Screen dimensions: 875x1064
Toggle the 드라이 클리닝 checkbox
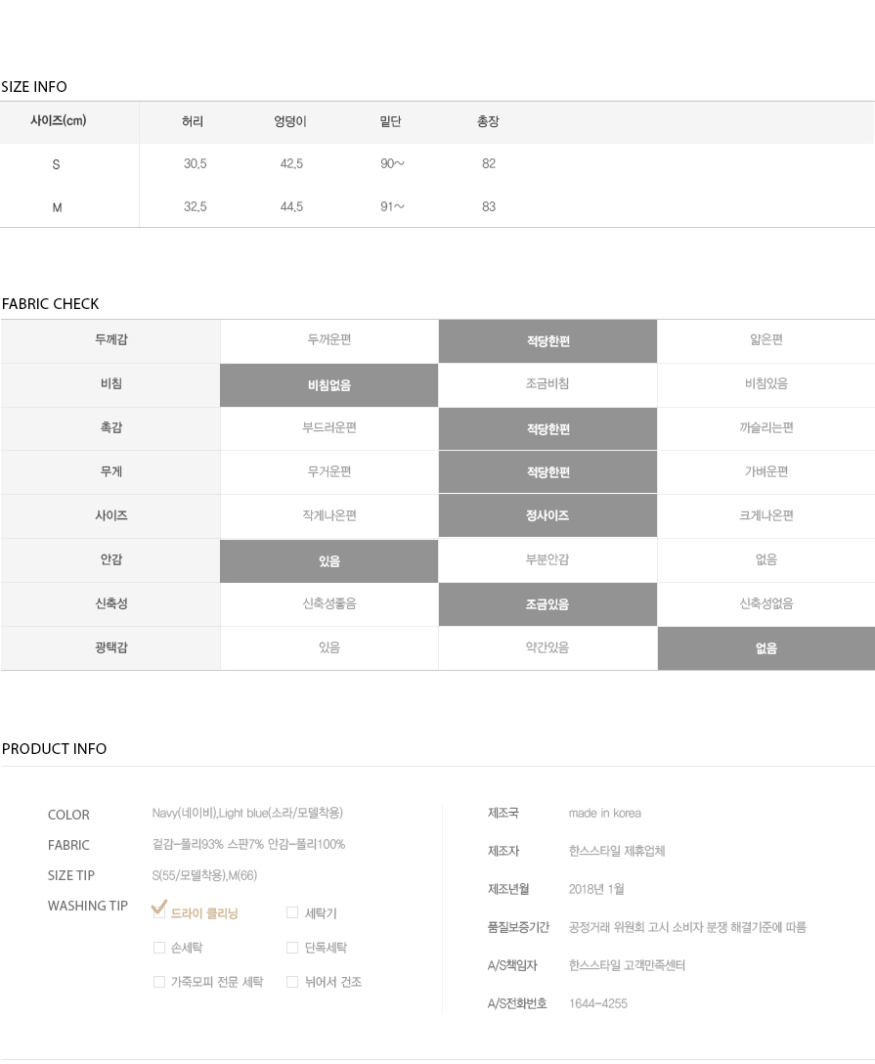159,912
